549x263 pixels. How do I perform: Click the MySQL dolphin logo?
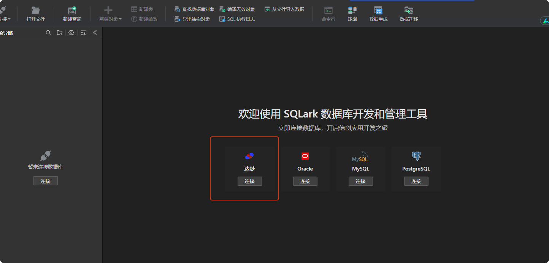pyautogui.click(x=360, y=156)
